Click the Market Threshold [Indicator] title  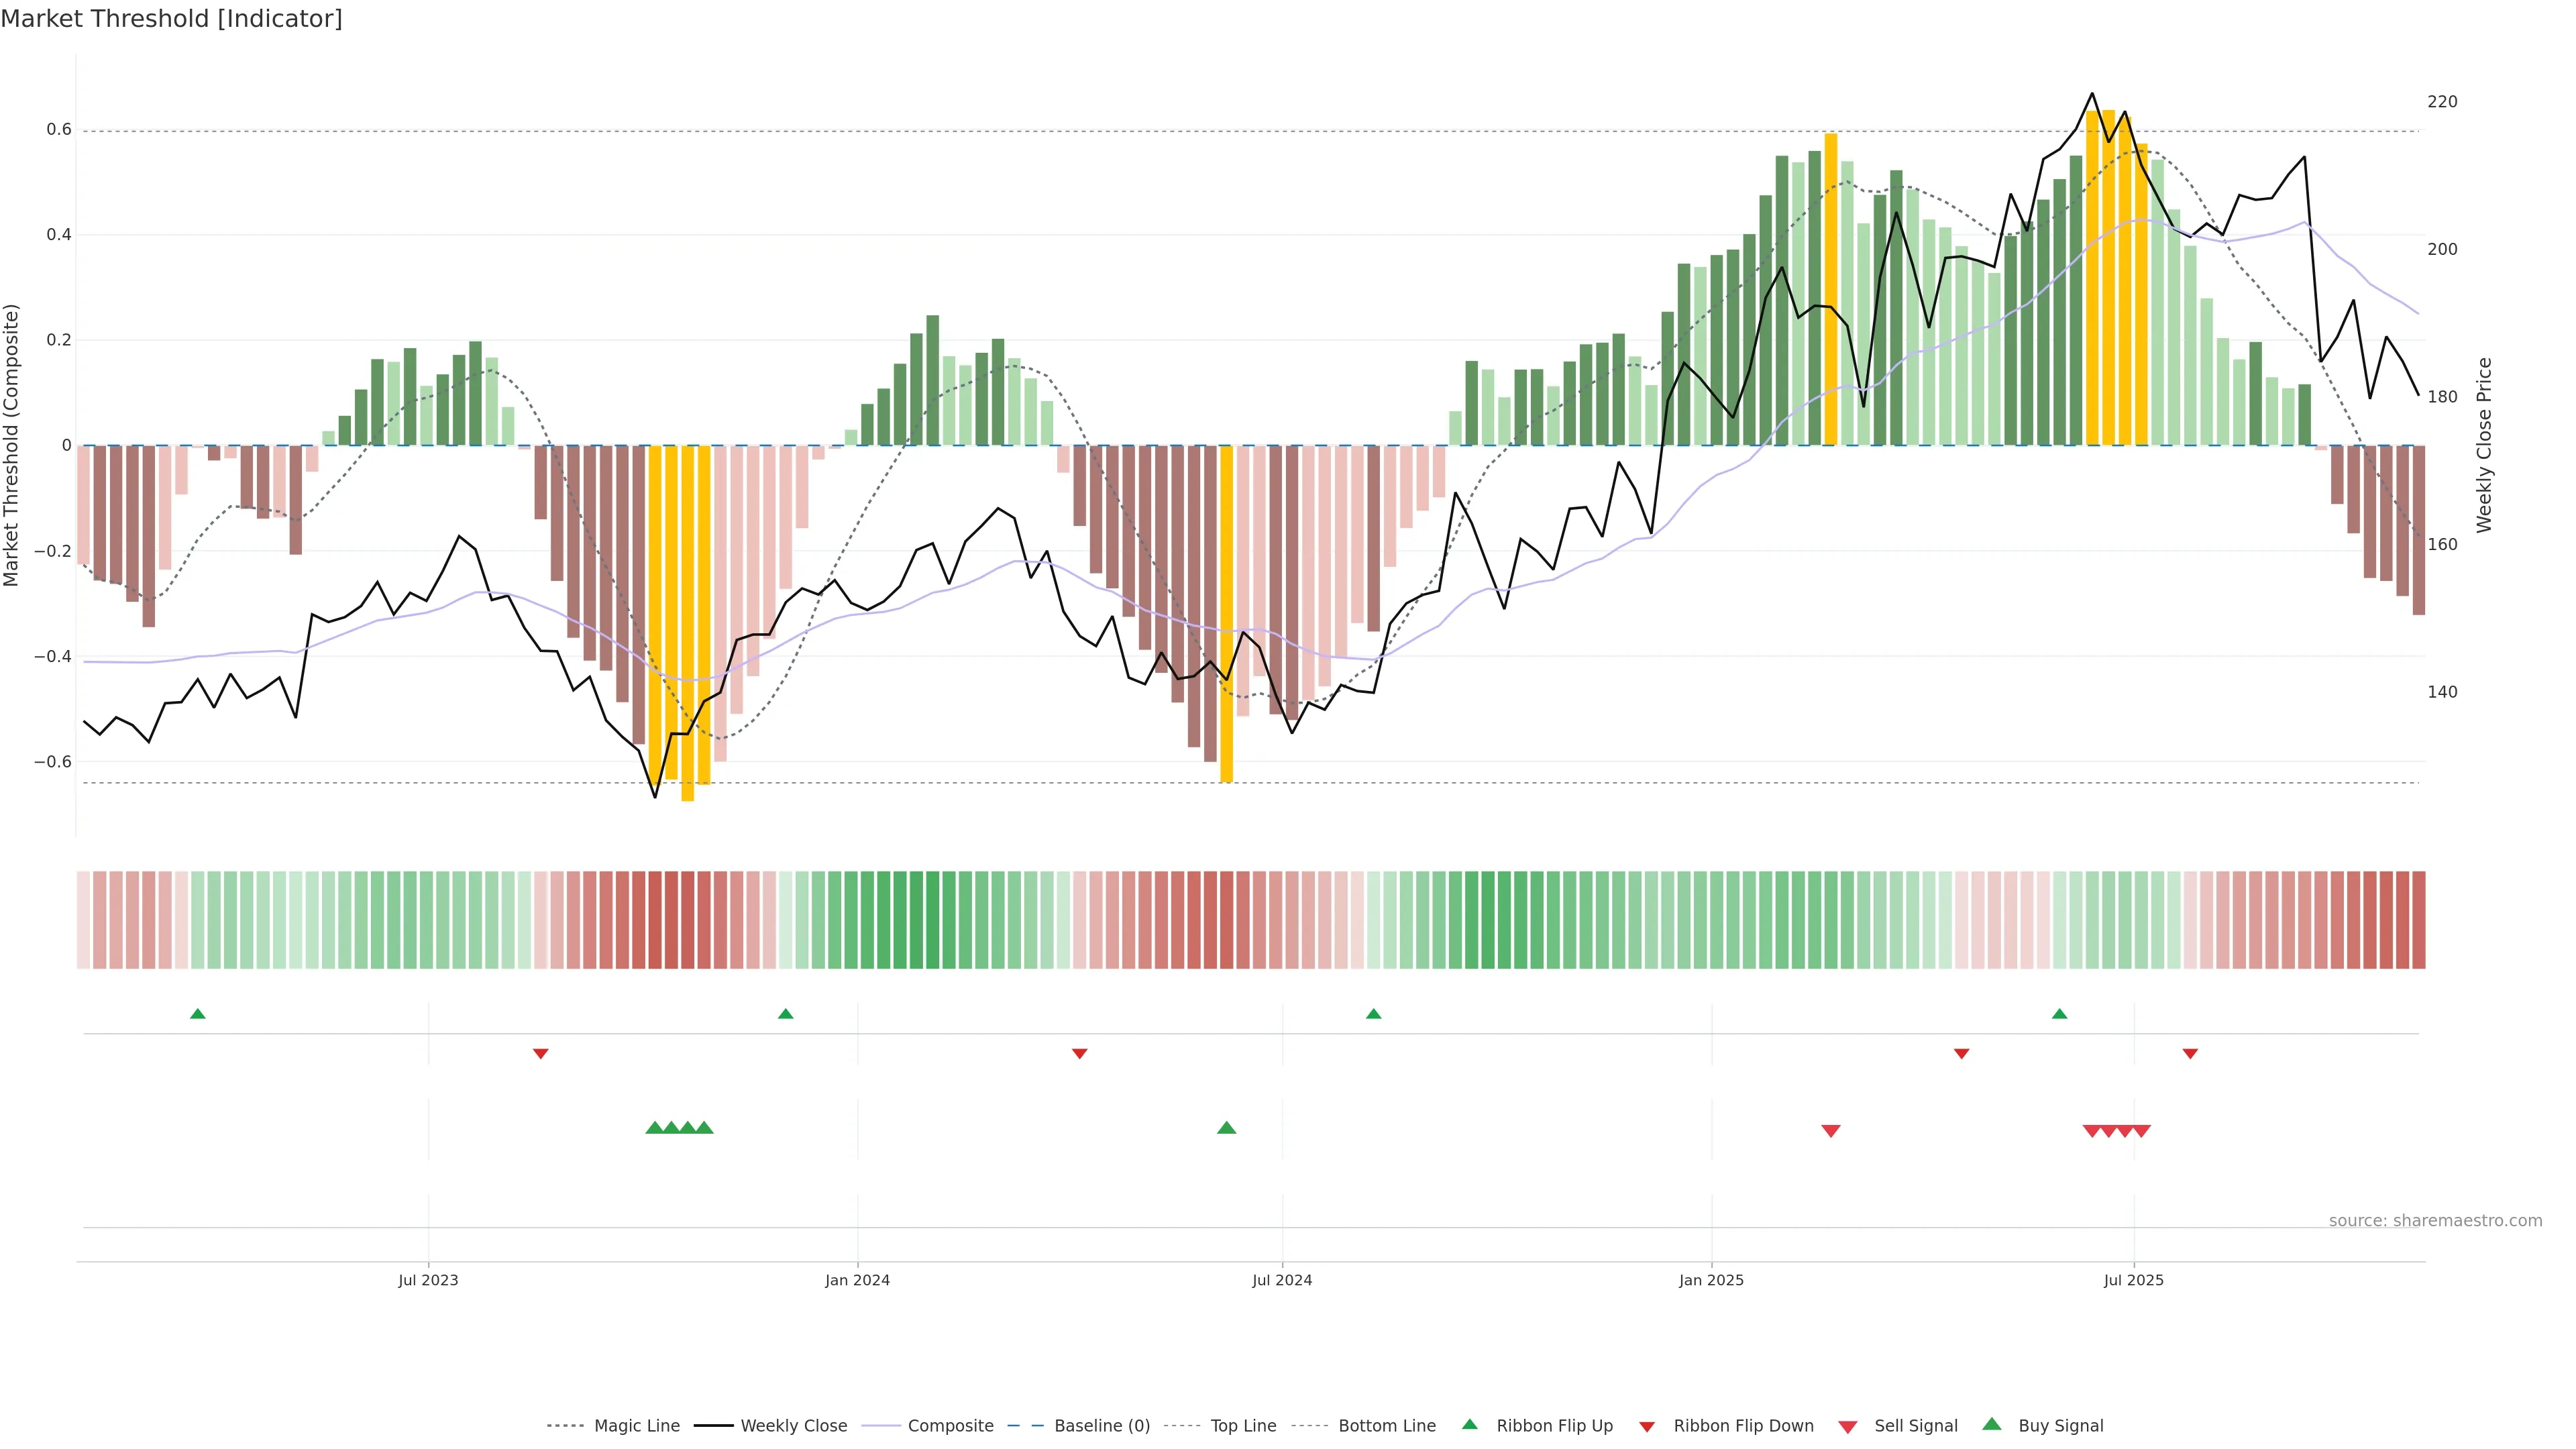click(x=171, y=19)
